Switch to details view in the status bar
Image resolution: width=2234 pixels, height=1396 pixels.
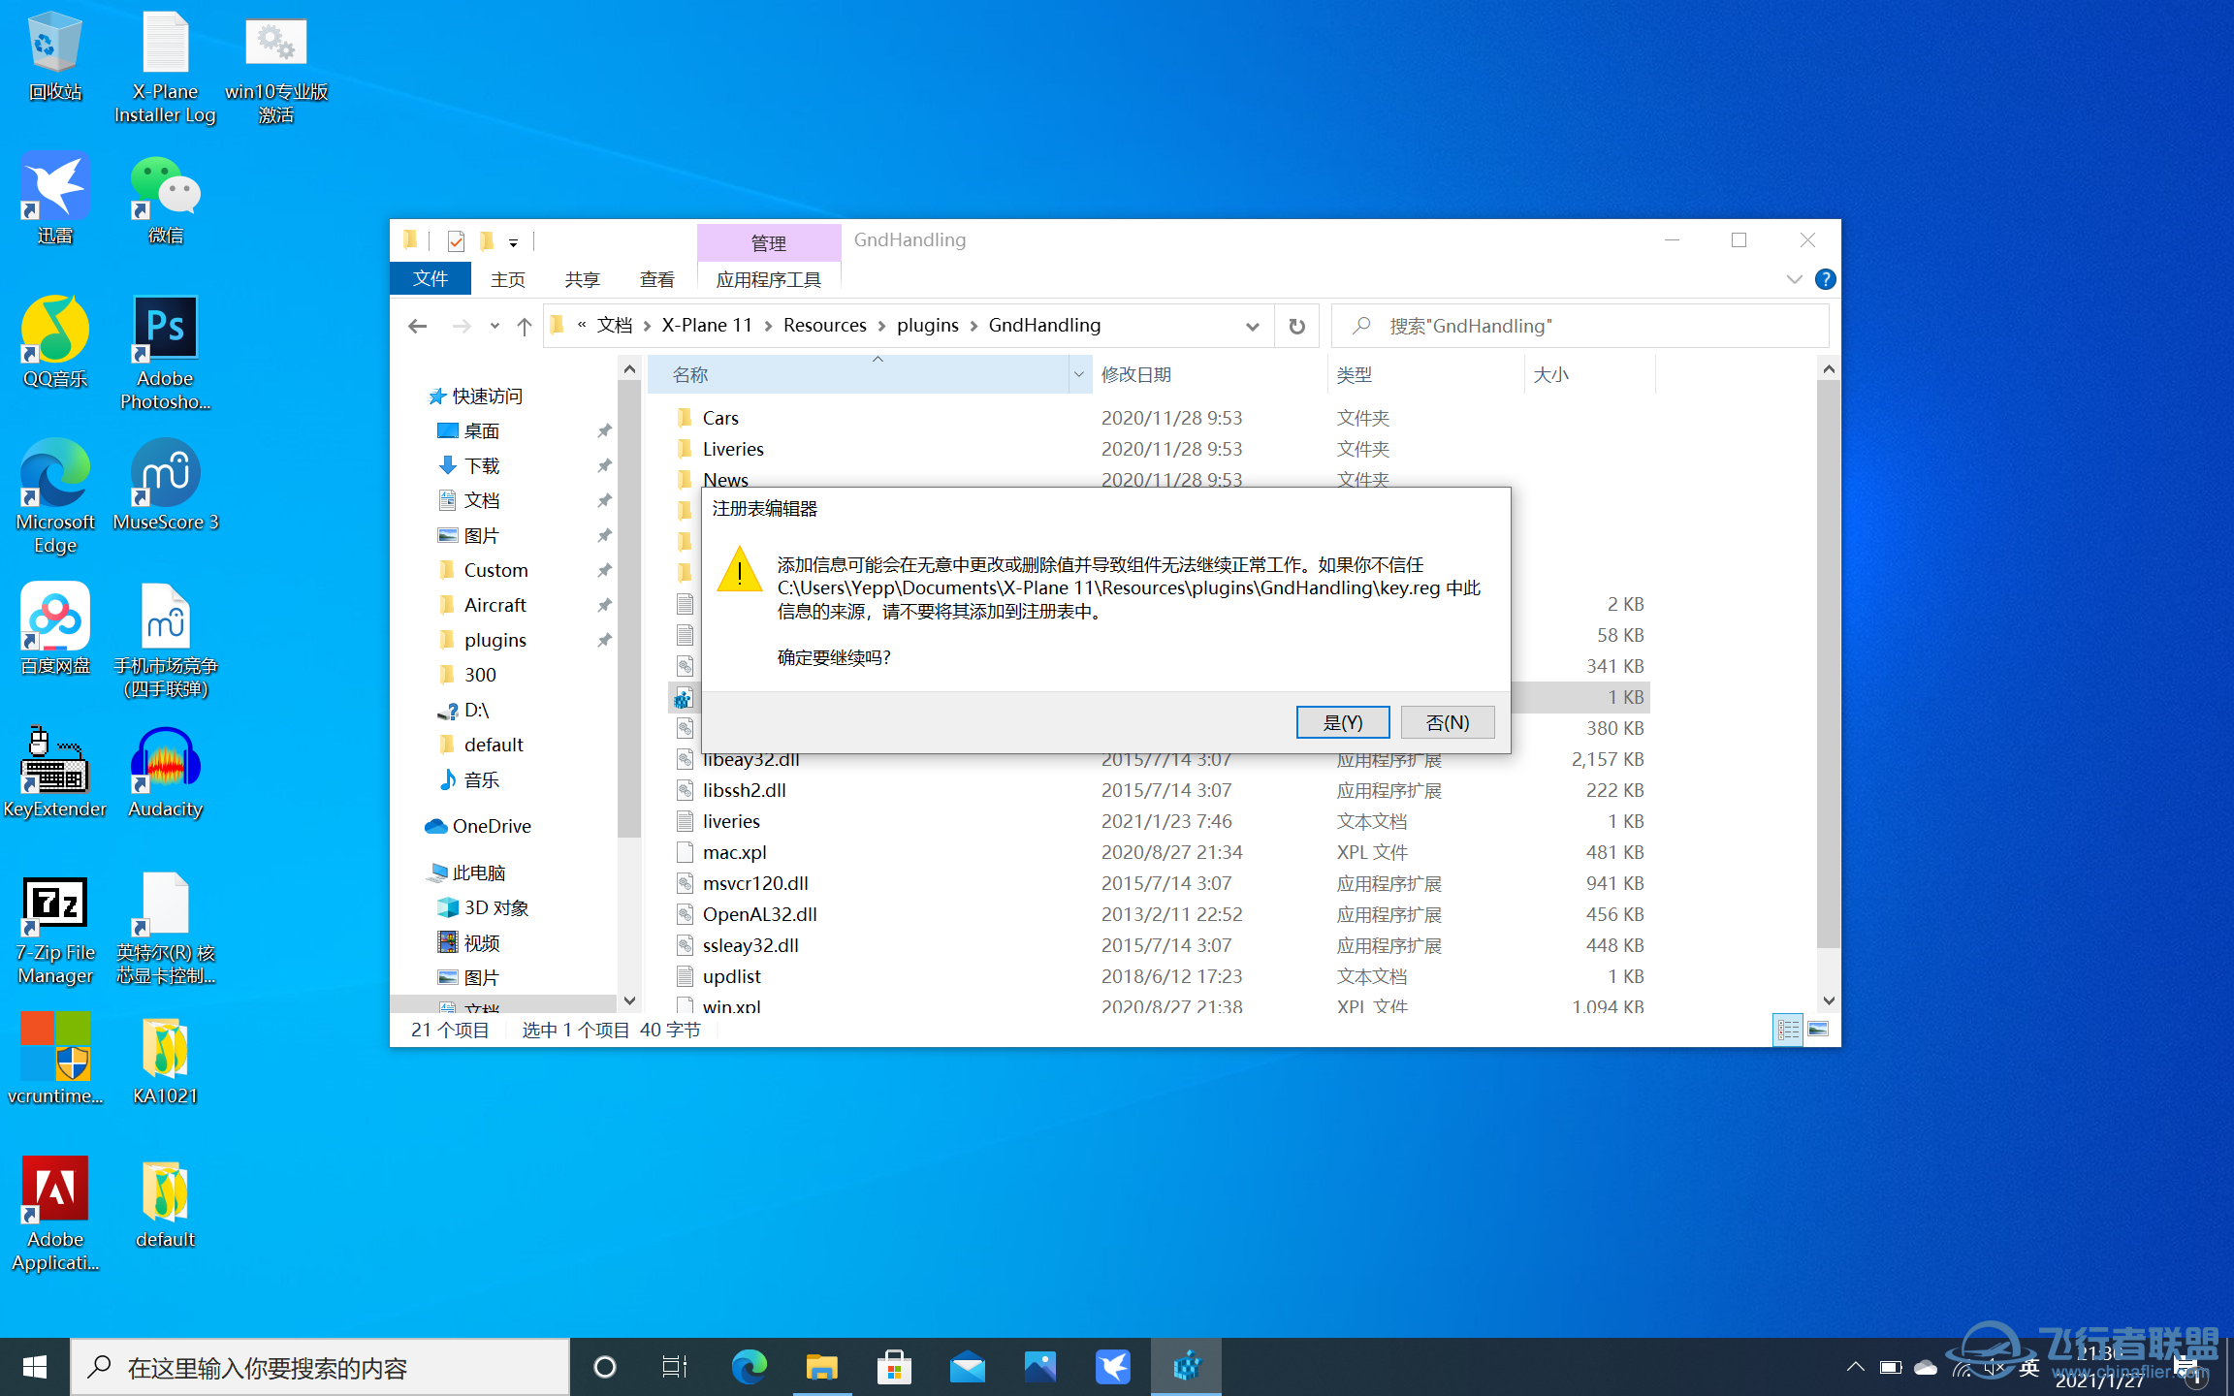[x=1787, y=1029]
